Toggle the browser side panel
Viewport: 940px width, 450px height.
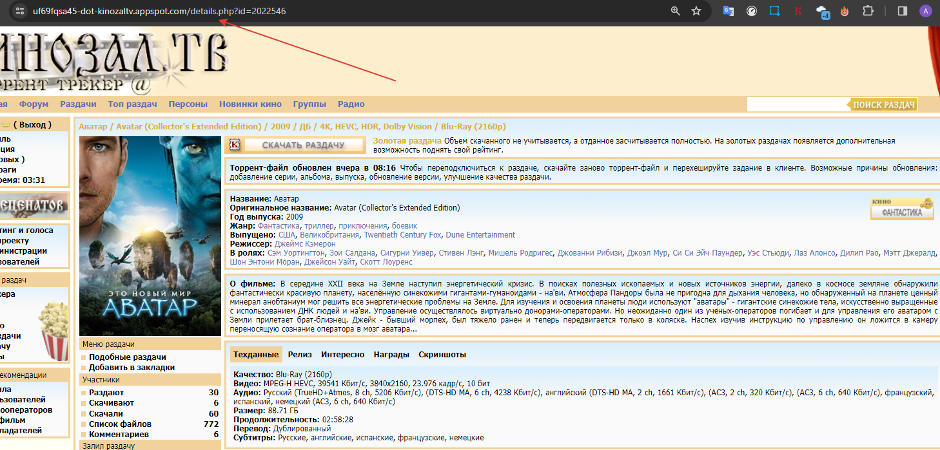tap(903, 11)
